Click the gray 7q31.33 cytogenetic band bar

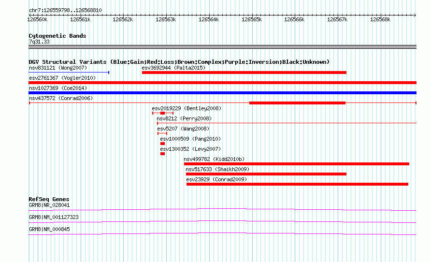click(222, 47)
